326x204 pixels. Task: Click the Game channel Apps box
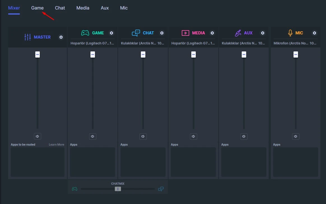tap(92, 162)
